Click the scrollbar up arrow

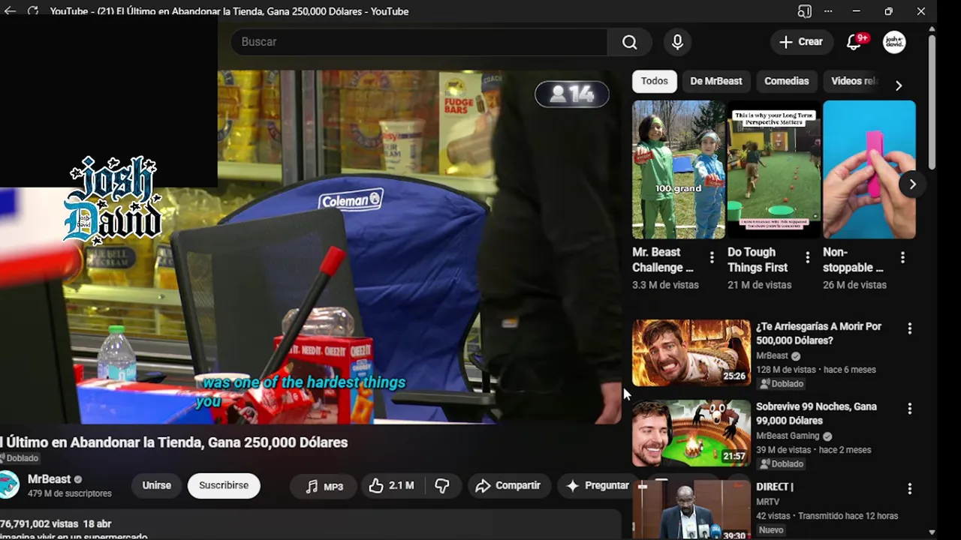[x=932, y=30]
